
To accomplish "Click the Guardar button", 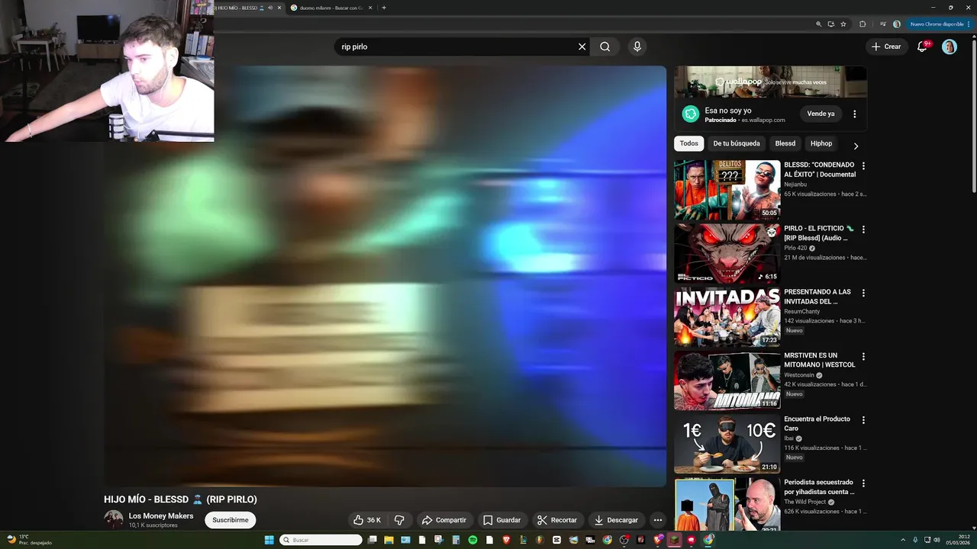I will (501, 520).
